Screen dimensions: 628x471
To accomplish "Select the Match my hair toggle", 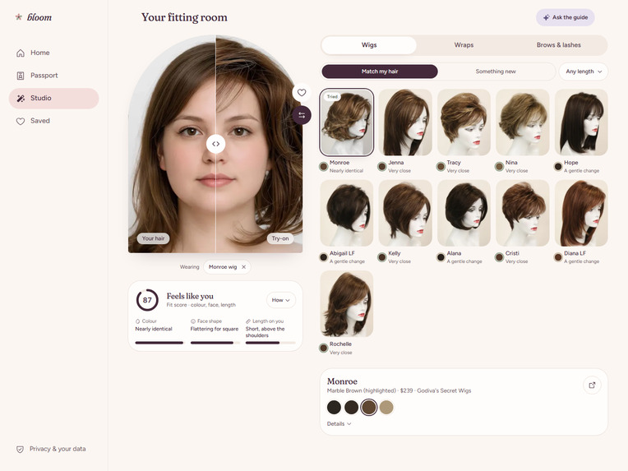I will pyautogui.click(x=380, y=72).
